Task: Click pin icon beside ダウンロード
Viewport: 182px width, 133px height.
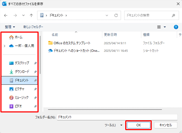Action: pyautogui.click(x=35, y=72)
